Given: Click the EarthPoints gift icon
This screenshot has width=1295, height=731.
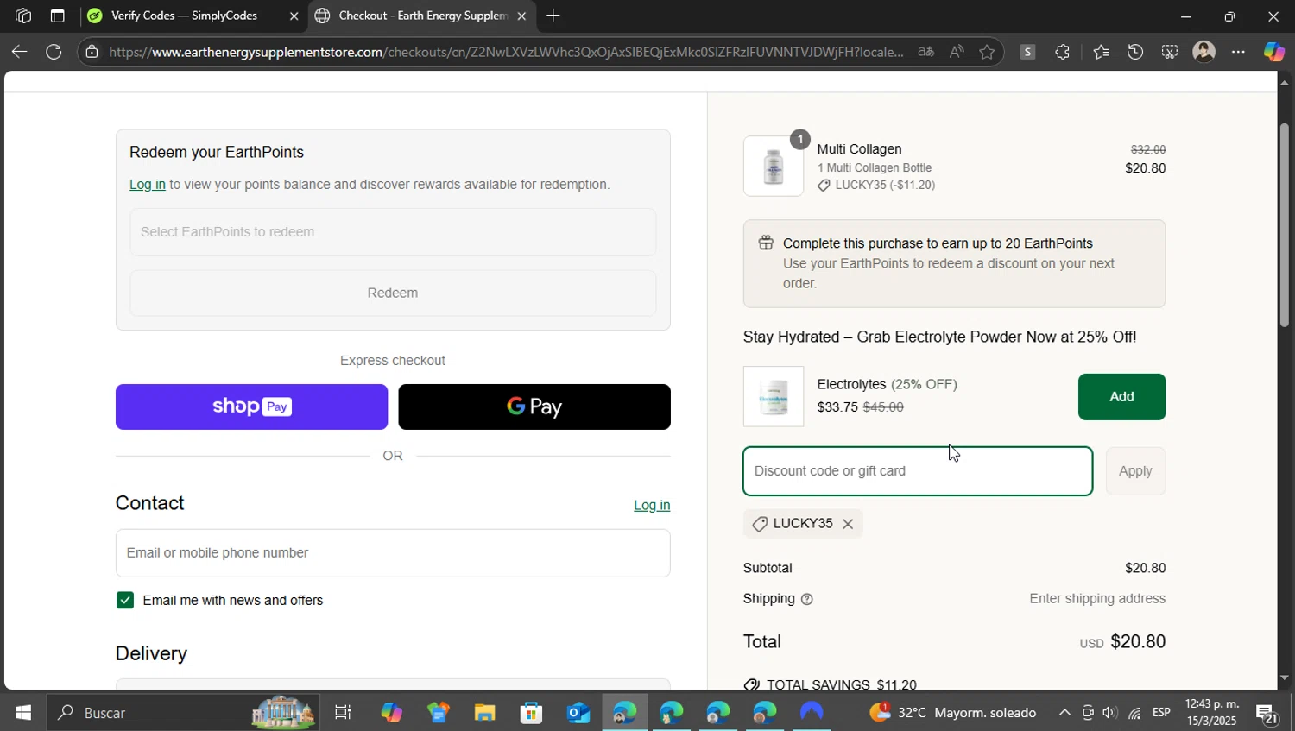Looking at the screenshot, I should click(766, 243).
